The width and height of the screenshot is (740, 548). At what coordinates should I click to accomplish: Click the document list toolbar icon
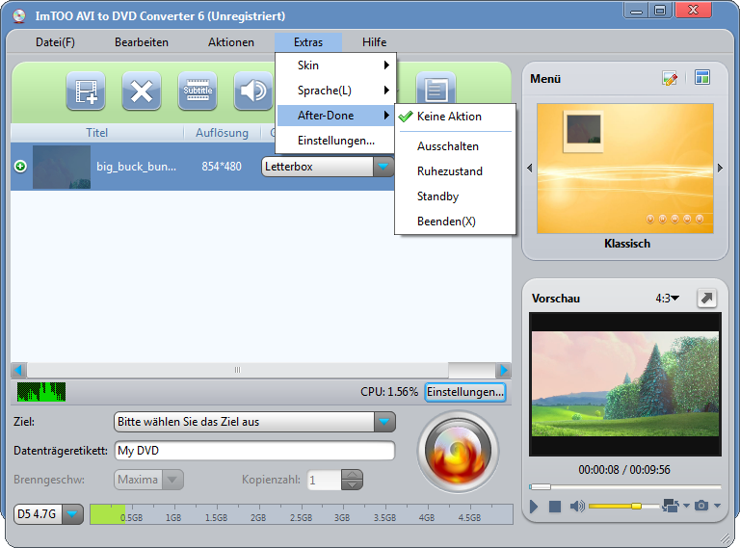click(x=436, y=89)
